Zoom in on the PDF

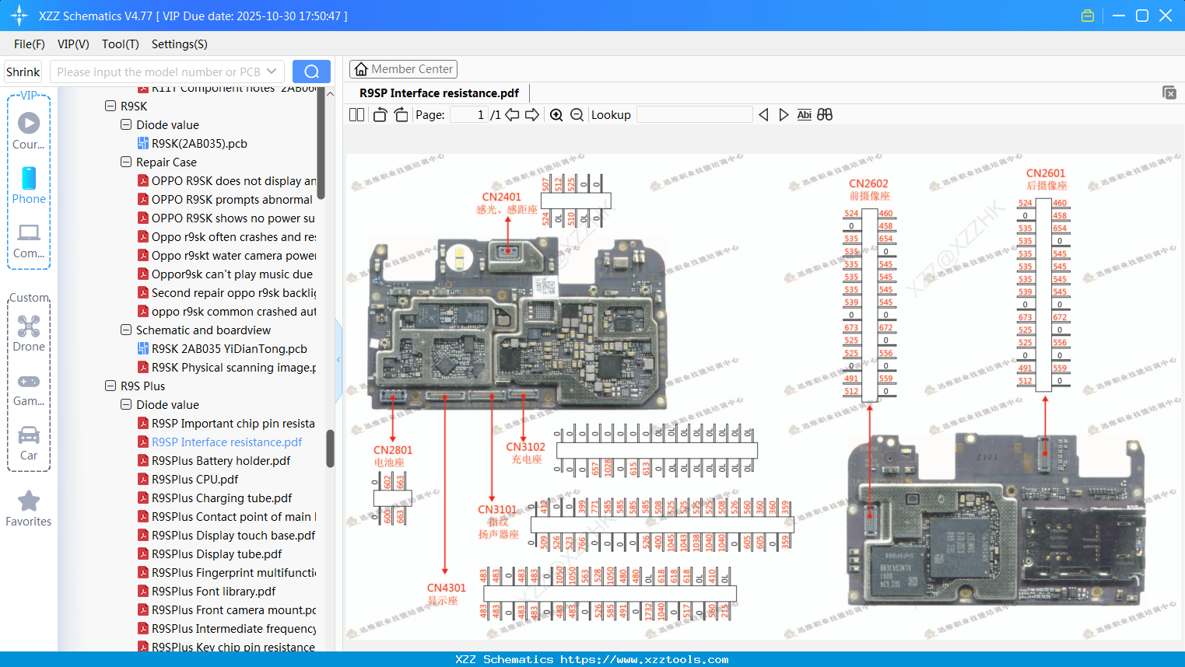coord(556,115)
